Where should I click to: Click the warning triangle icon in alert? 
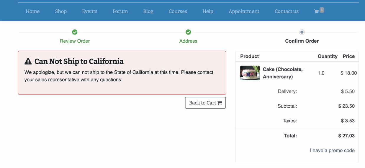[x=28, y=61]
